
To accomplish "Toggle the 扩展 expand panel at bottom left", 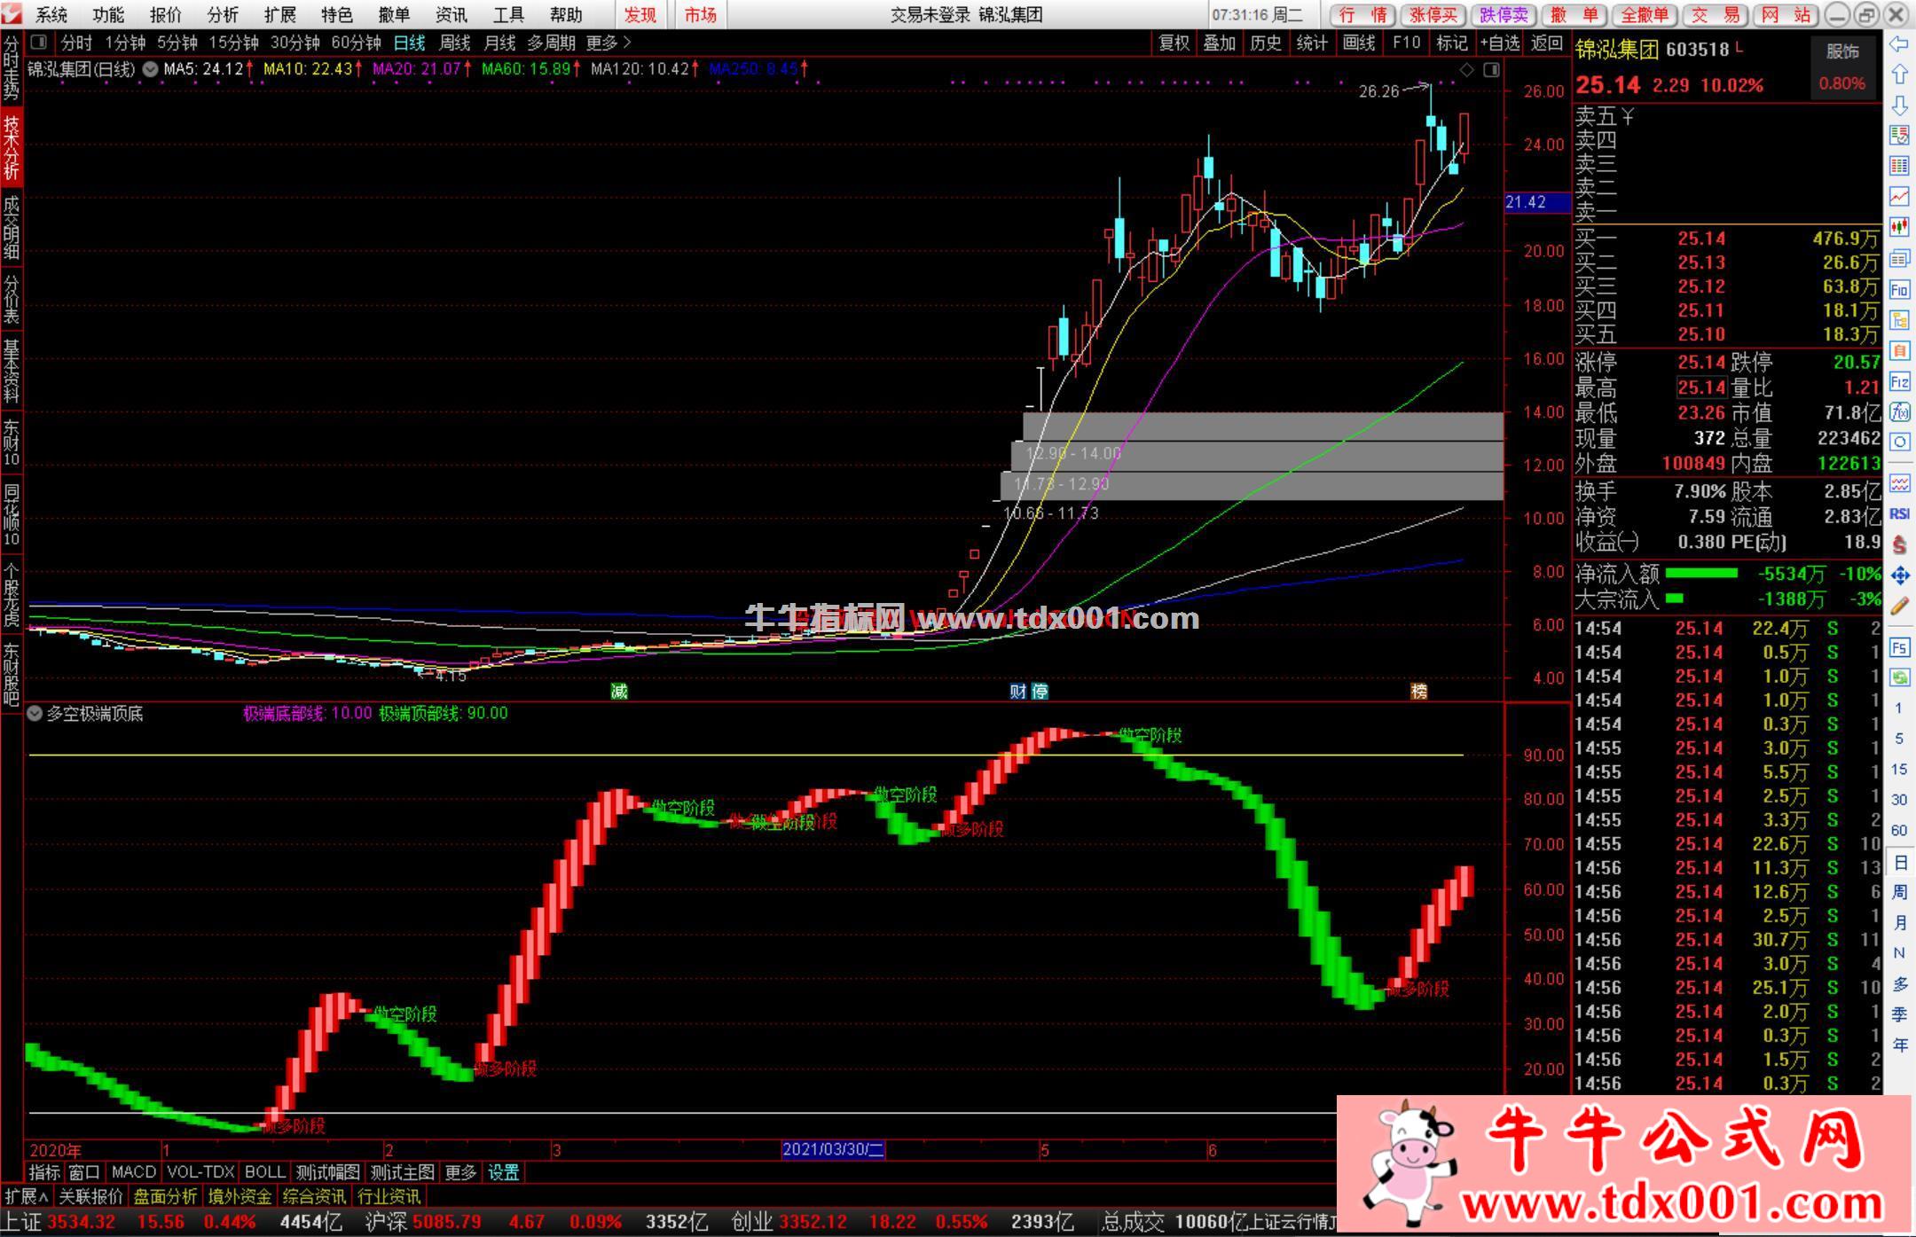I will [x=27, y=1196].
